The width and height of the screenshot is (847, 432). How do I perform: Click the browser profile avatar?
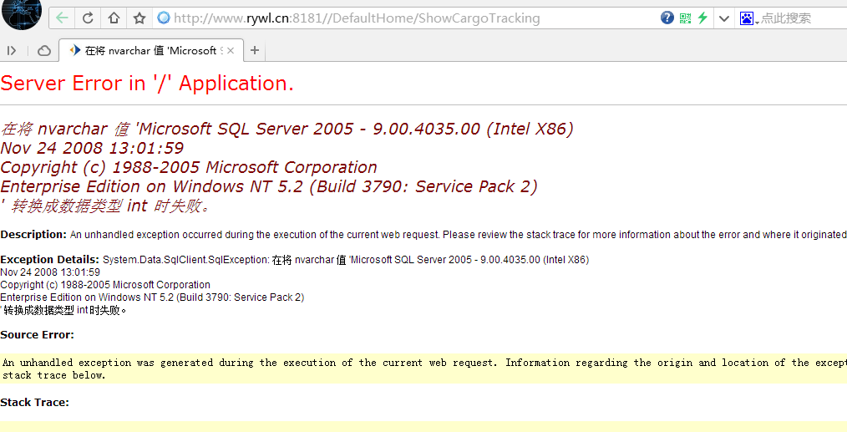(23, 14)
